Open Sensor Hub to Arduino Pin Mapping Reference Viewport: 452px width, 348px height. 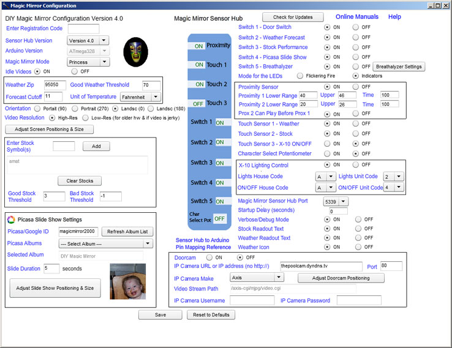203,243
